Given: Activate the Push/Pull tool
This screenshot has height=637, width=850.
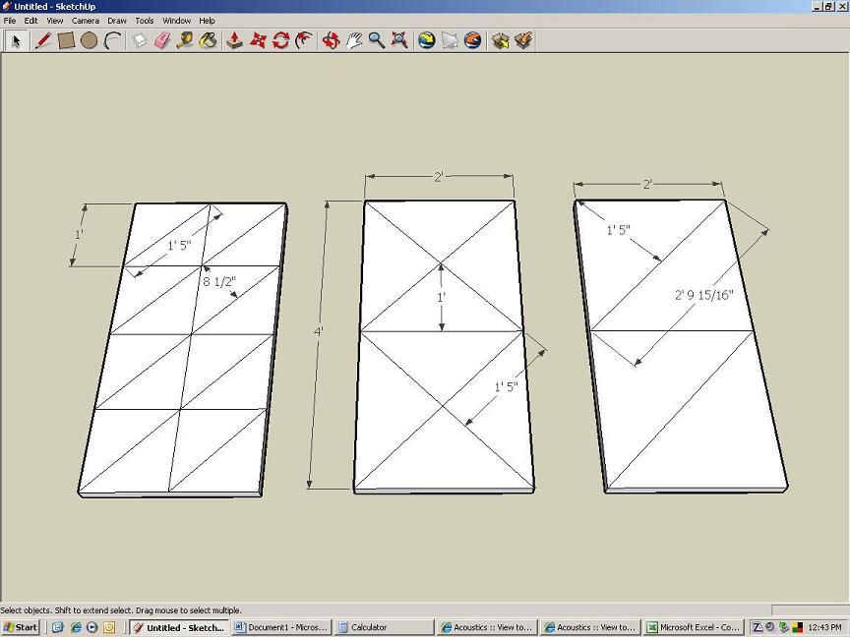Looking at the screenshot, I should [x=235, y=40].
